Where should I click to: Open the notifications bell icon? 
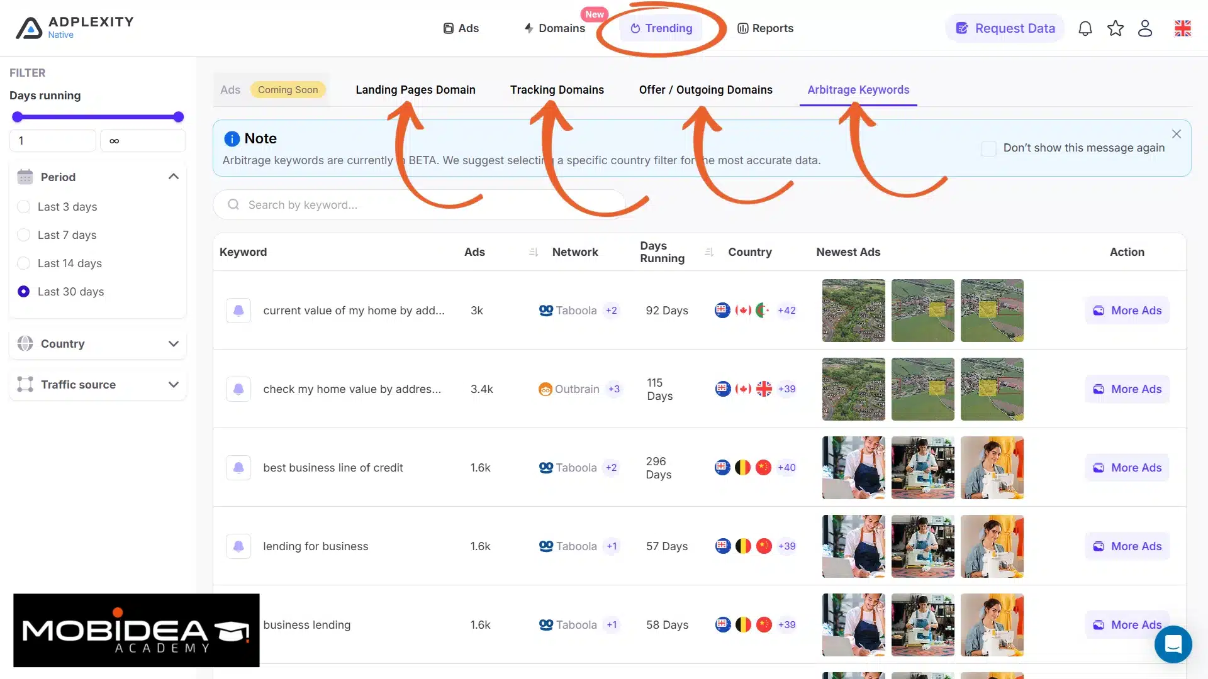[1085, 28]
